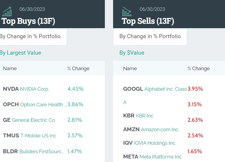The height and width of the screenshot is (162, 225).
Task: Open AMZN Amazon.com Inc. link
Action: pyautogui.click(x=151, y=129)
